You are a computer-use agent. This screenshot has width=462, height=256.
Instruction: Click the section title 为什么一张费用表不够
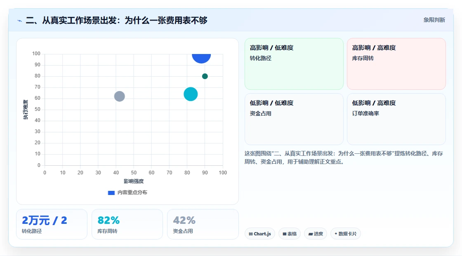(x=166, y=20)
